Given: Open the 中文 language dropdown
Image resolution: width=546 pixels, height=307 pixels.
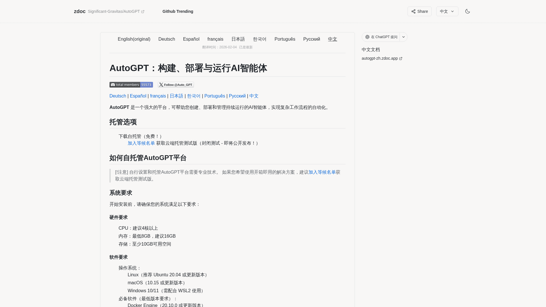Looking at the screenshot, I should (447, 11).
